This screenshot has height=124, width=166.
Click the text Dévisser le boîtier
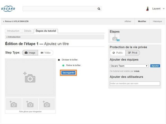(x=70, y=60)
